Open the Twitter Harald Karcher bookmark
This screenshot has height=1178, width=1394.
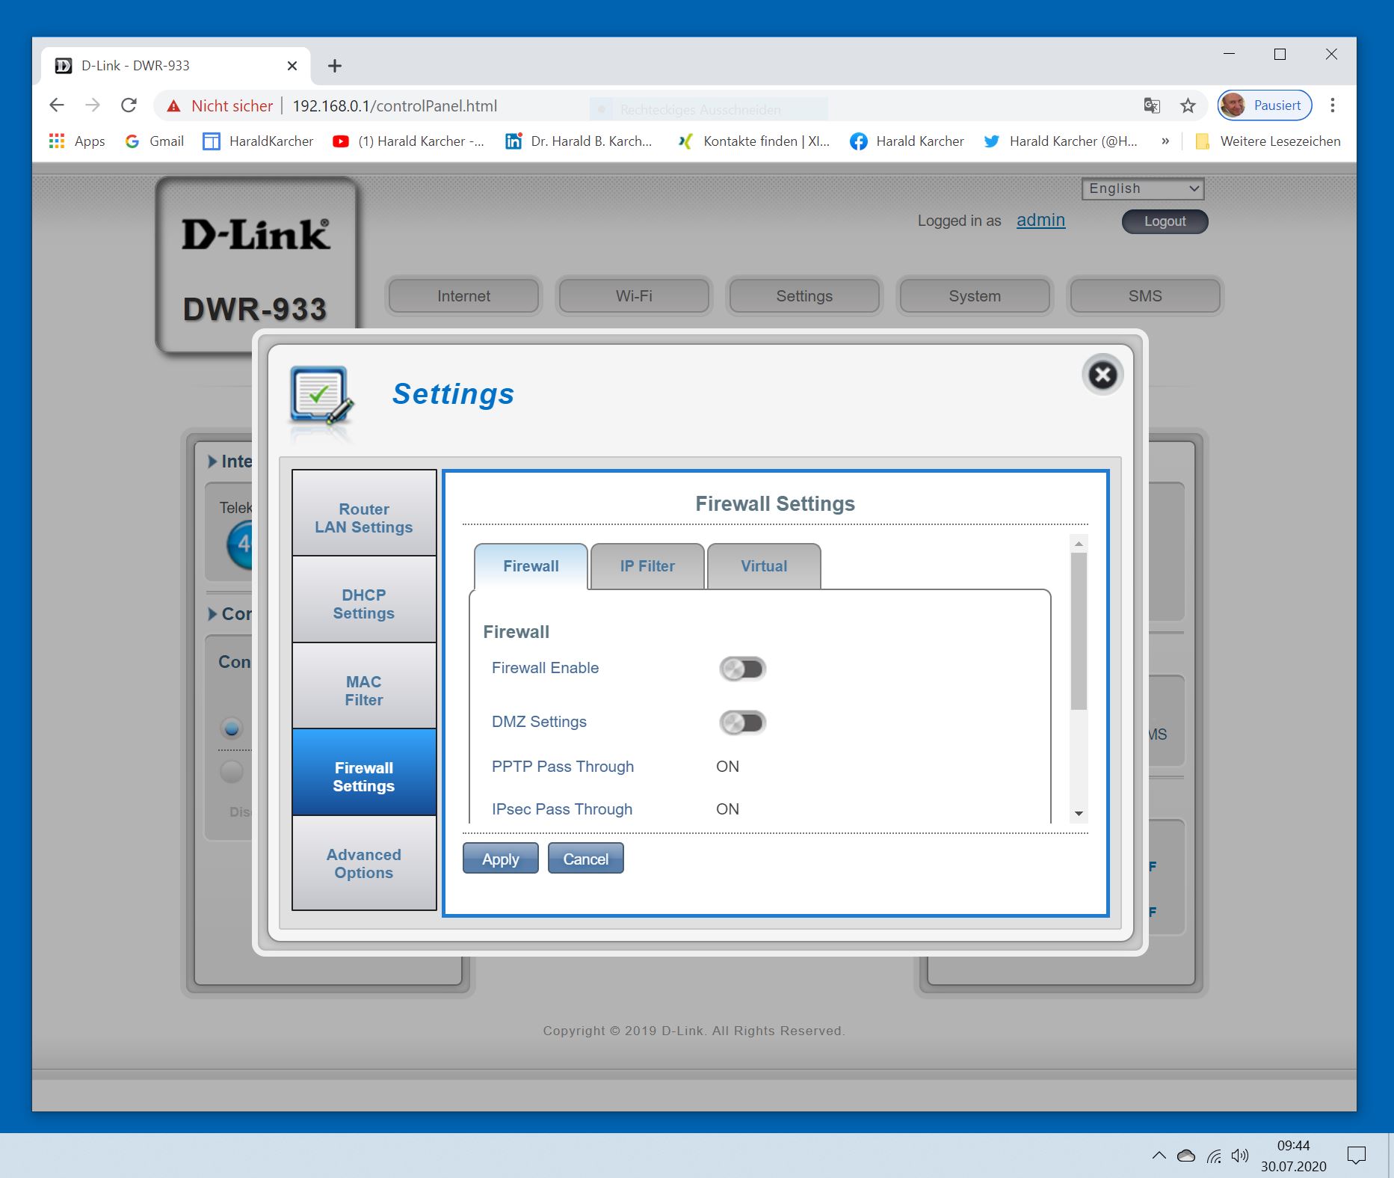tap(1061, 141)
